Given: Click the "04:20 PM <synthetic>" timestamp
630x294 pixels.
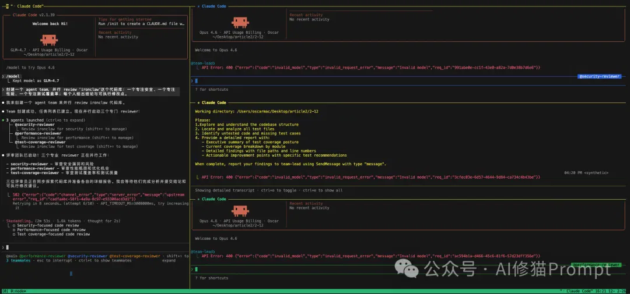Looking at the screenshot, I should [586, 173].
